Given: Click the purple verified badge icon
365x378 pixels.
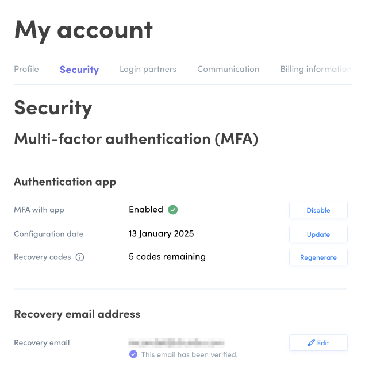Looking at the screenshot, I should tap(133, 354).
